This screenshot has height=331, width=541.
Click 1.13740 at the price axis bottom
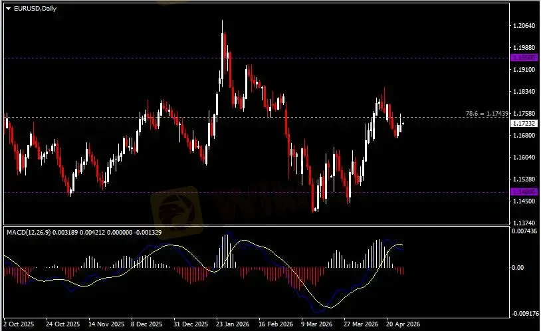pos(524,223)
